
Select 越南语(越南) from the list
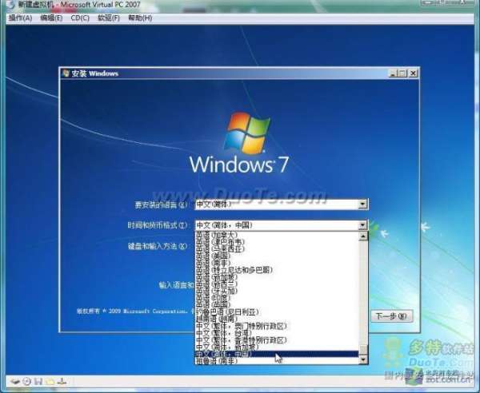(x=277, y=319)
